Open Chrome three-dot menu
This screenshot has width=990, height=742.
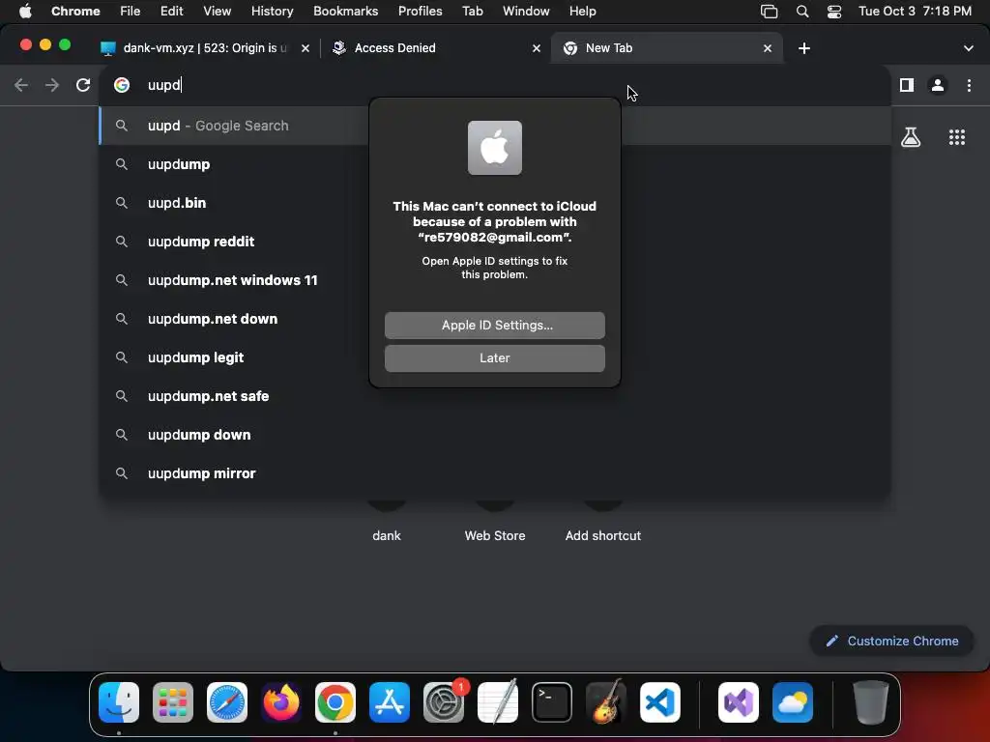(969, 85)
